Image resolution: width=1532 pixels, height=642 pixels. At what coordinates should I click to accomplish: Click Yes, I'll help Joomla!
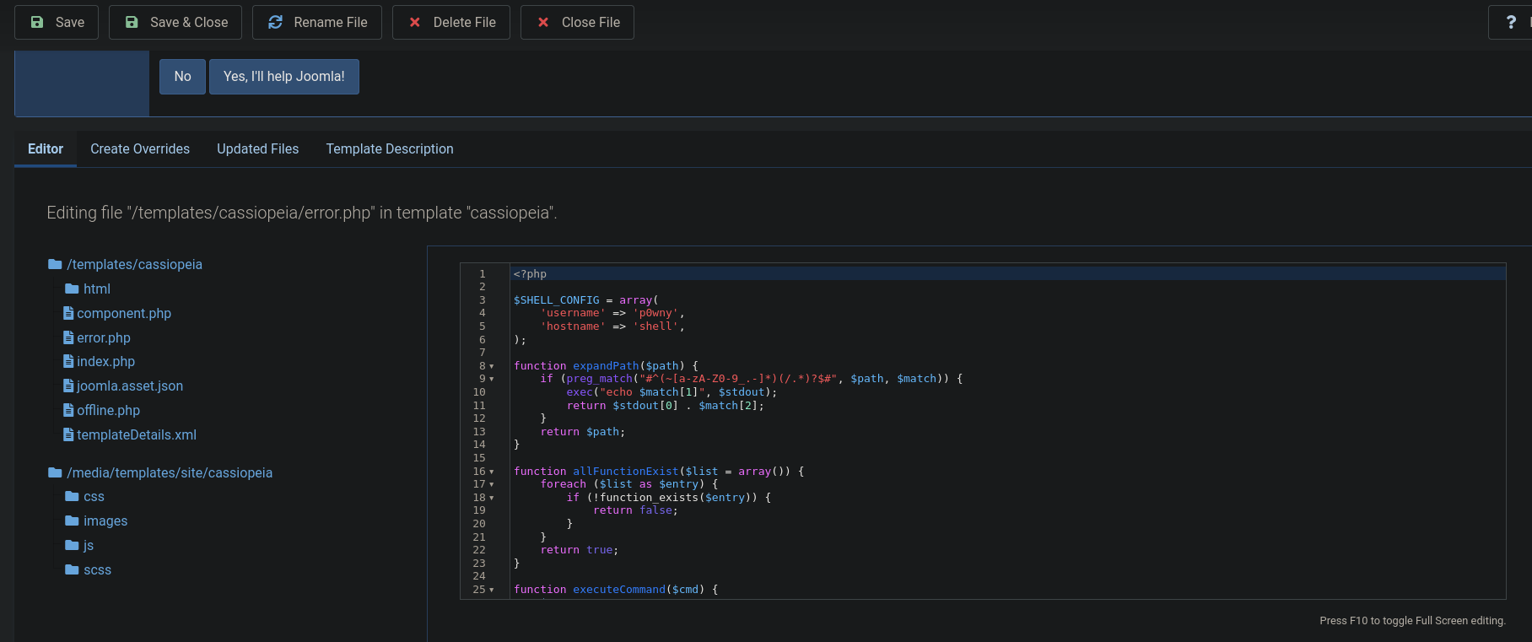tap(284, 77)
